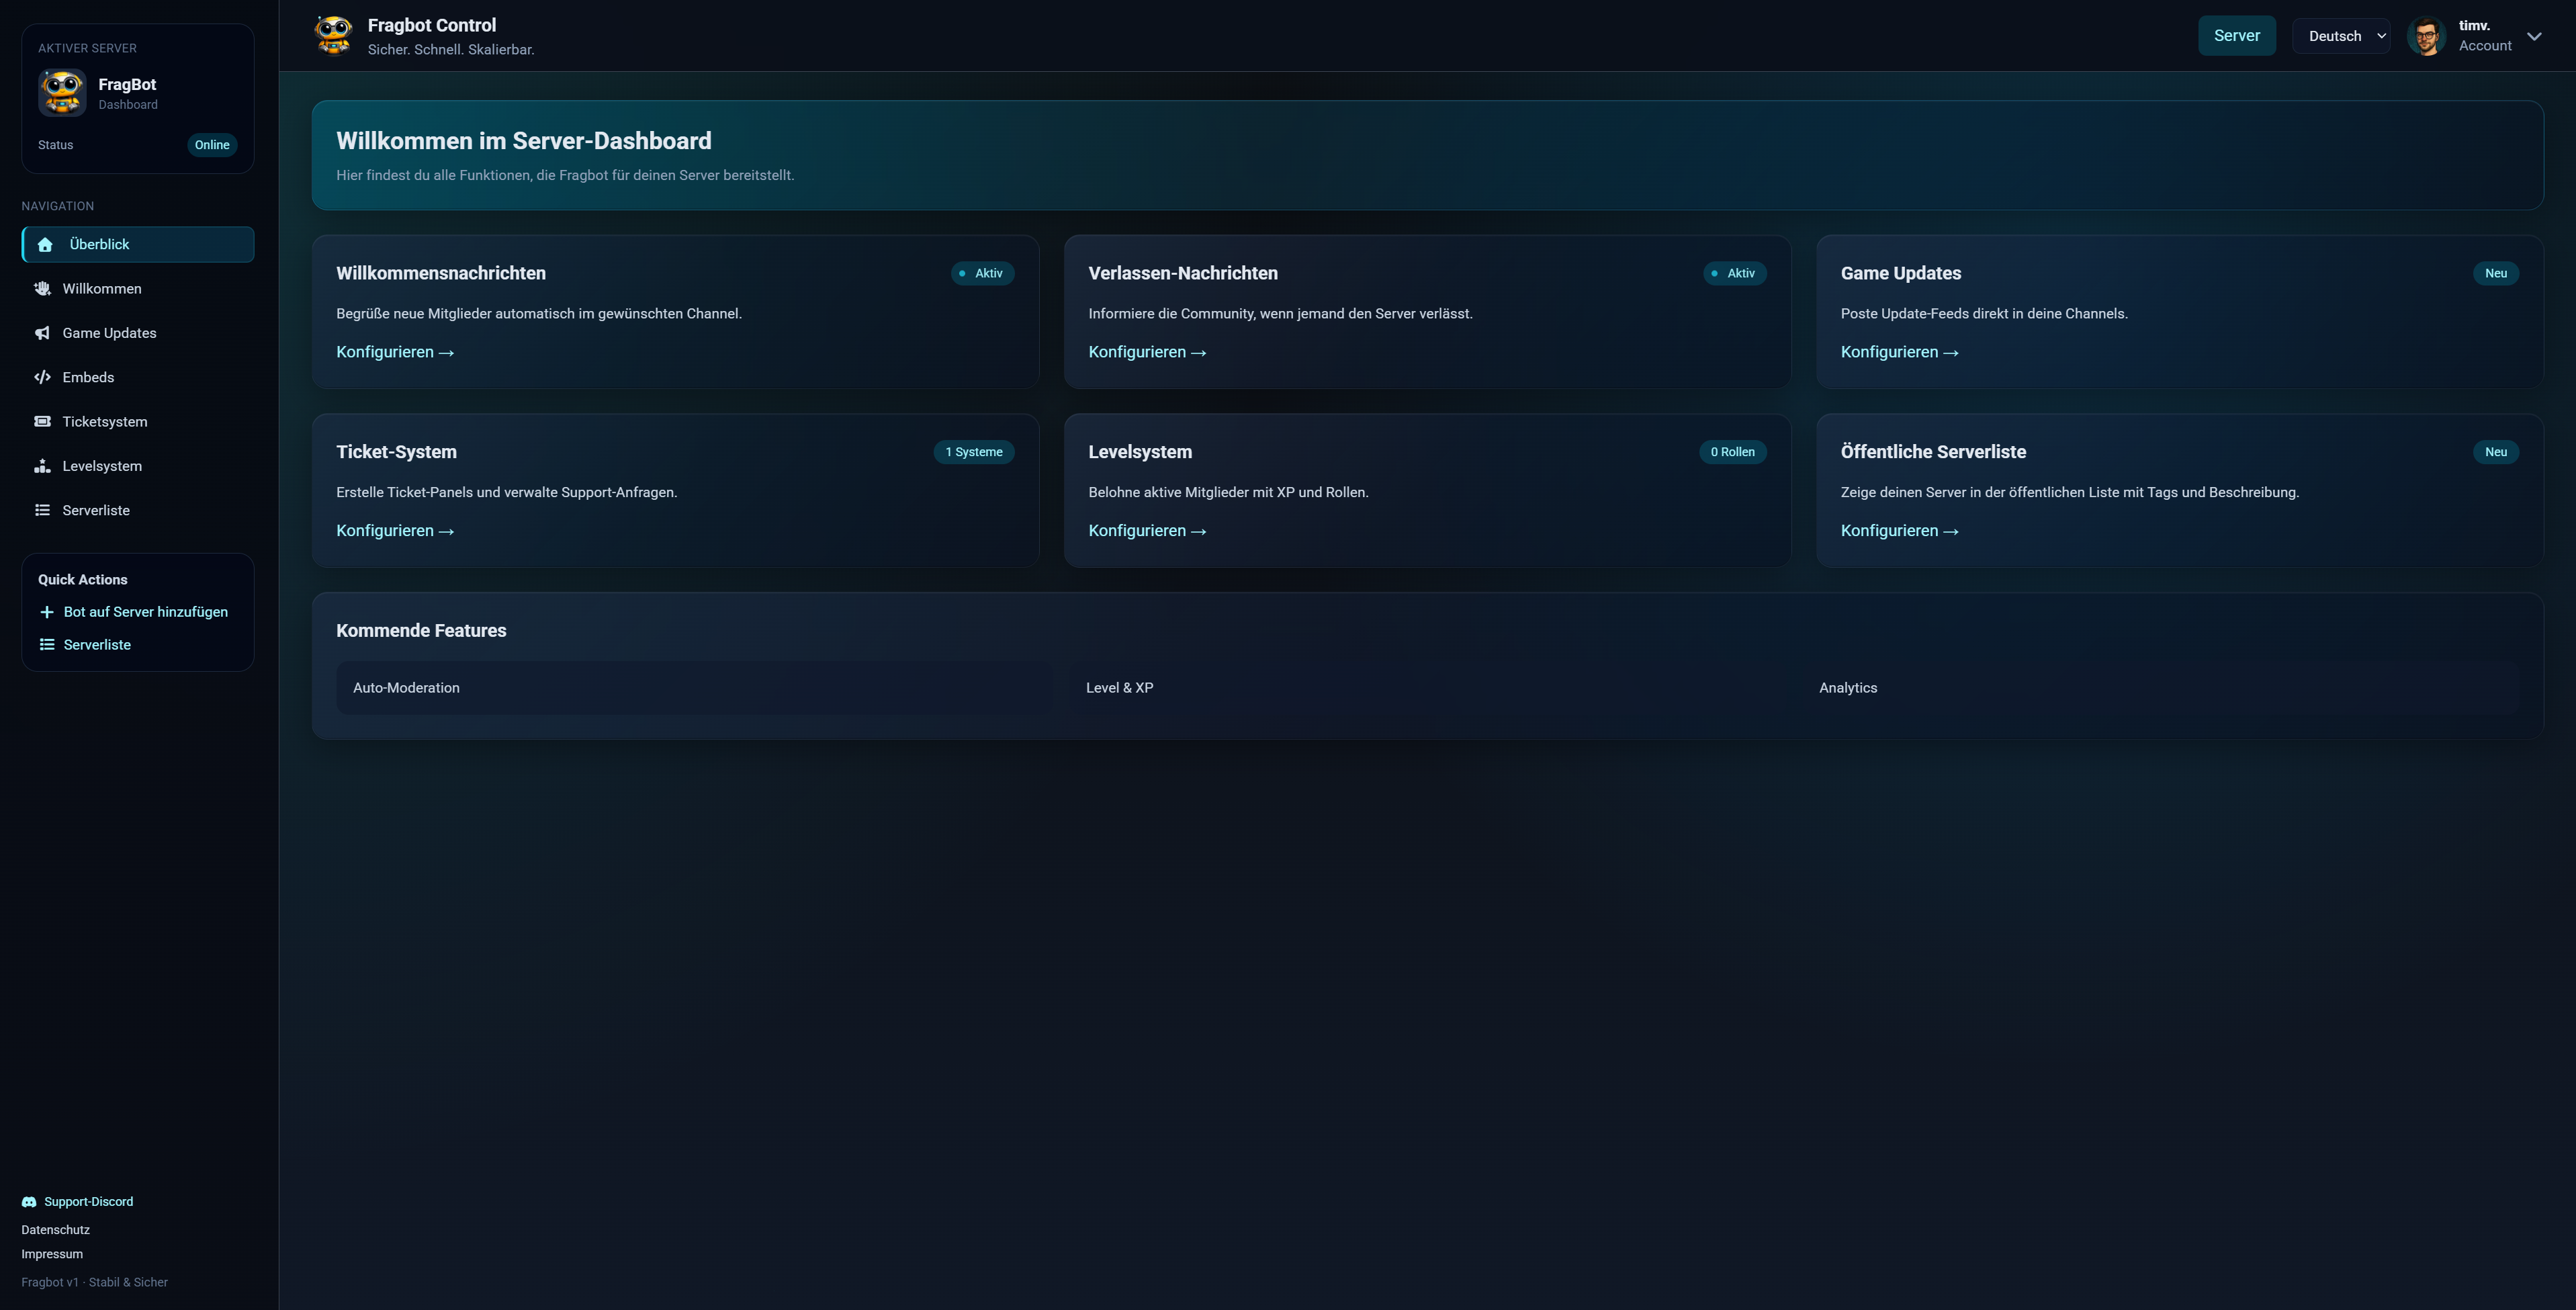2576x1310 pixels.
Task: Switch to the Server tab
Action: tap(2237, 35)
